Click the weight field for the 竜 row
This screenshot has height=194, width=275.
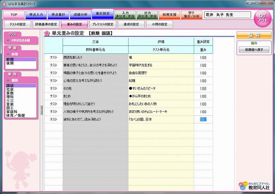(203, 58)
